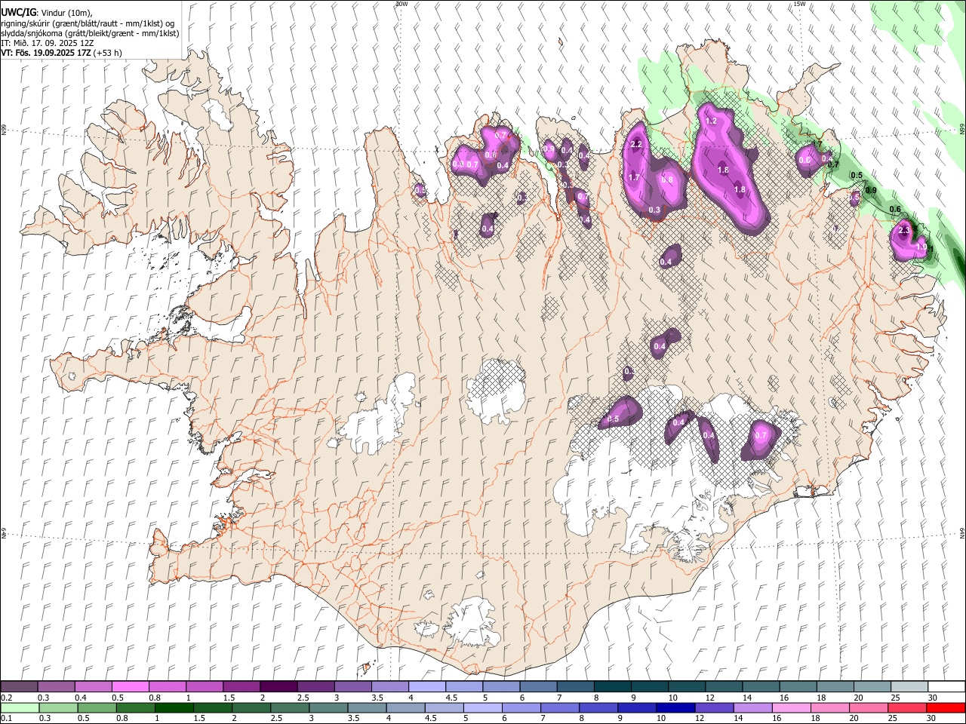Pick the 0.3 green swatch in the lower scale
The image size is (966, 724).
pyautogui.click(x=58, y=707)
